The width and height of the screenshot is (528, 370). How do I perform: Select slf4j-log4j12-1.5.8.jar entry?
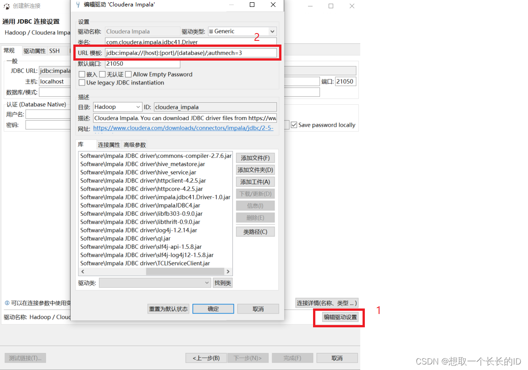click(147, 255)
